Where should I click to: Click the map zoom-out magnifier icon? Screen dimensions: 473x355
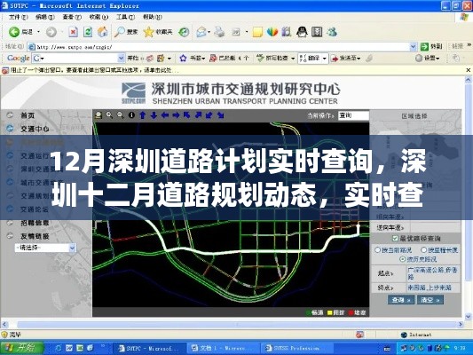[x=121, y=115]
